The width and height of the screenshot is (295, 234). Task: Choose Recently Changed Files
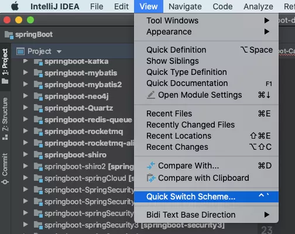(x=206, y=125)
